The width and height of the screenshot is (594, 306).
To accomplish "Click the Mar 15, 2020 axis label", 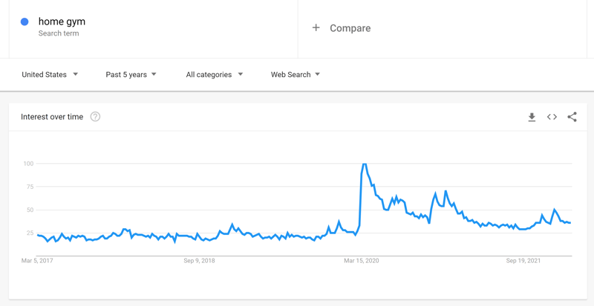I will [361, 261].
